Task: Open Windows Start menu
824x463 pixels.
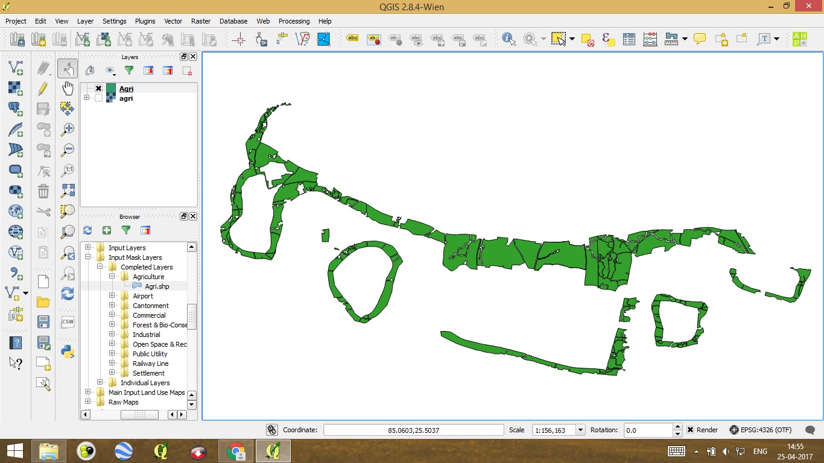Action: pos(15,450)
